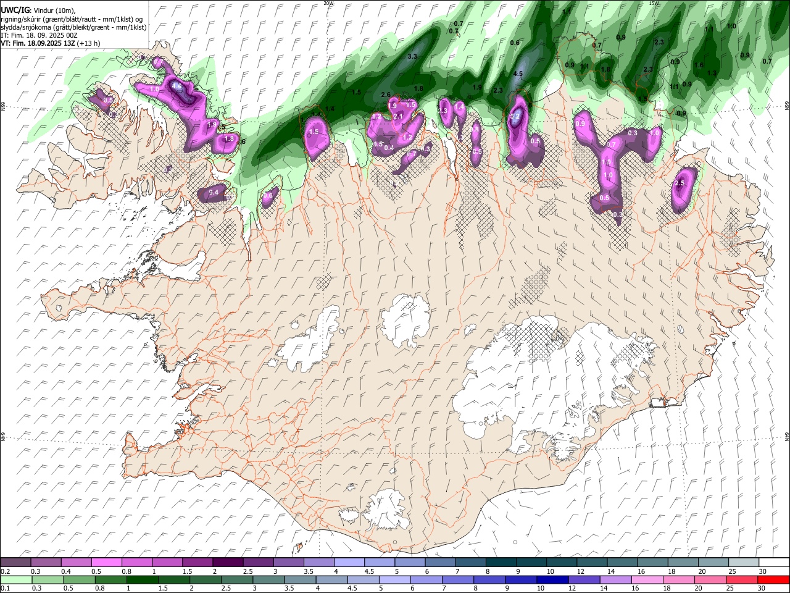Viewport: 790px width, 593px height.
Task: Click the 20W longitude label at the top
Action: pos(328,3)
